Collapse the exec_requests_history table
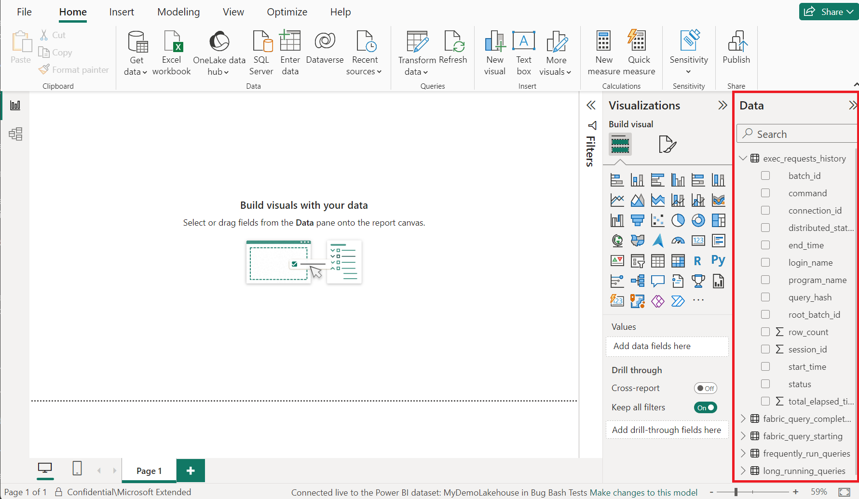The width and height of the screenshot is (859, 499). click(743, 159)
